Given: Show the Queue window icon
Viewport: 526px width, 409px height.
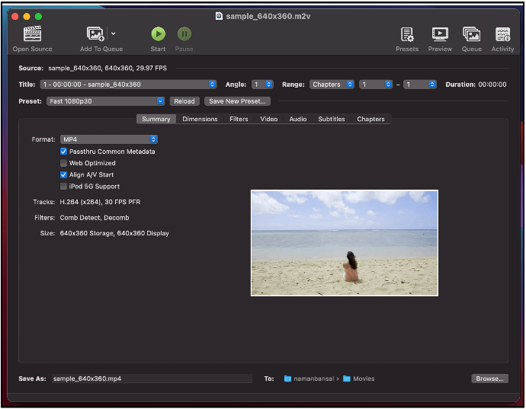Looking at the screenshot, I should pyautogui.click(x=471, y=34).
